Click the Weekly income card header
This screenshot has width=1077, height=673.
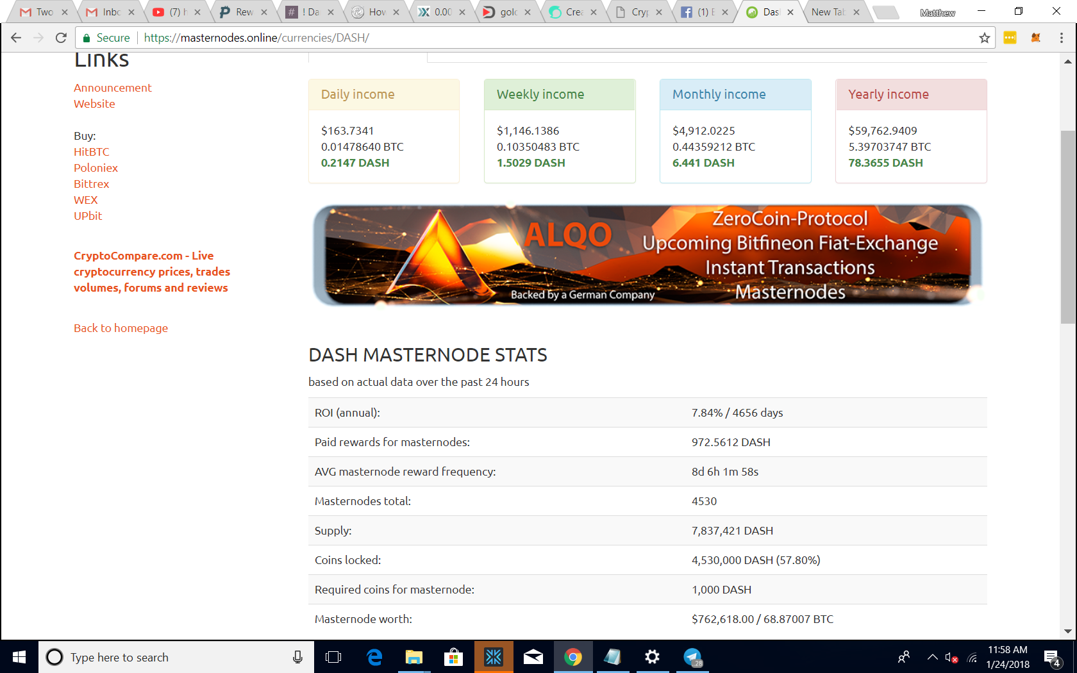coord(560,95)
